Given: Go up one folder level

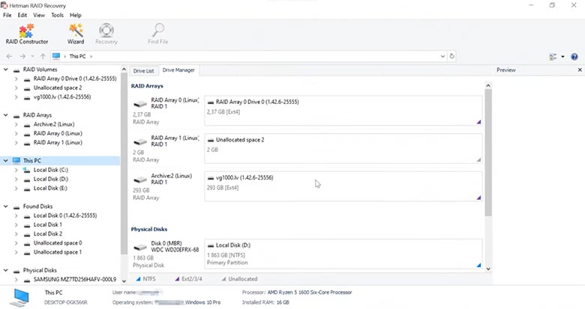Looking at the screenshot, I should point(43,56).
